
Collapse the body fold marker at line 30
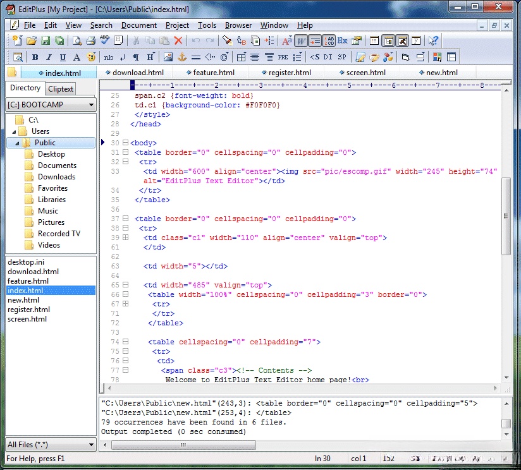(125, 143)
